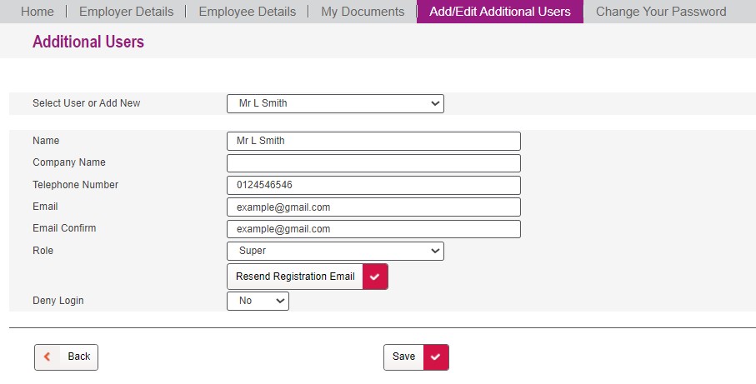Click the red checkmark icon on Save
Image resolution: width=756 pixels, height=384 pixels.
tap(436, 357)
